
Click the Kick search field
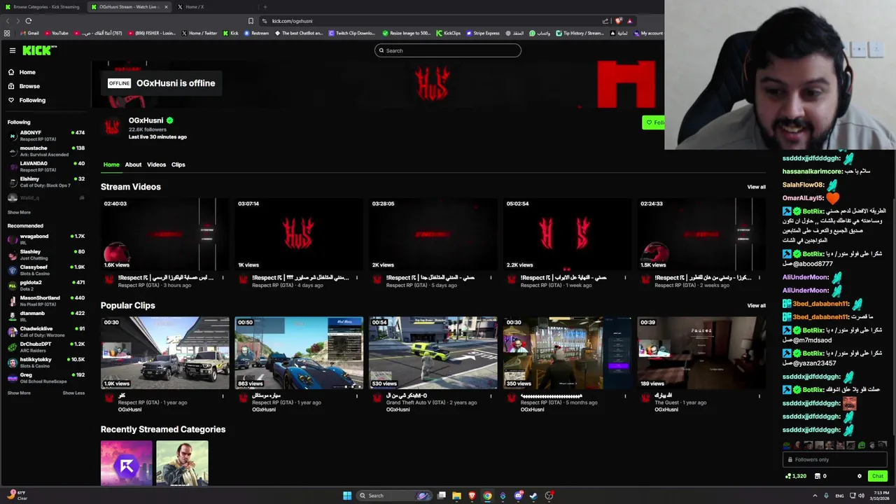click(x=448, y=50)
